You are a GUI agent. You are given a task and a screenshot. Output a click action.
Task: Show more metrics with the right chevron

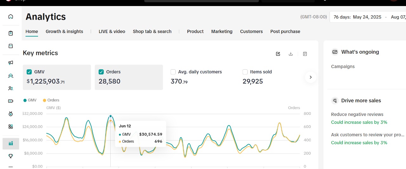click(x=311, y=77)
